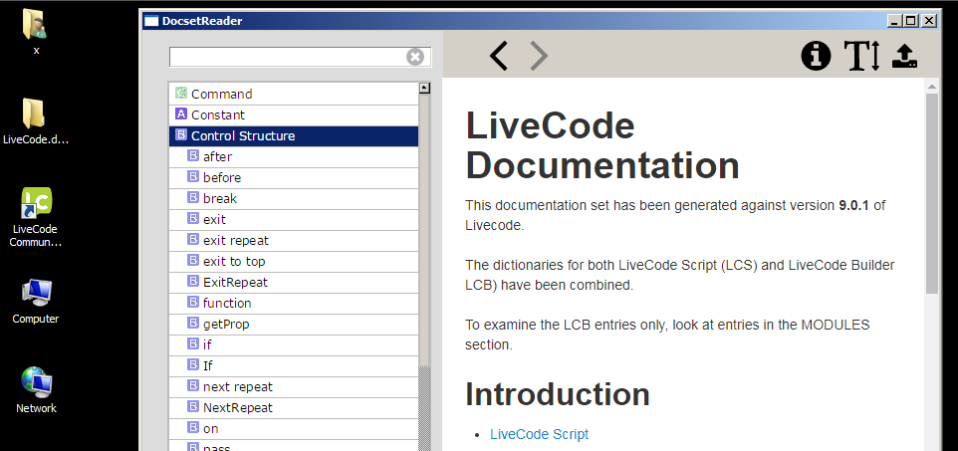Select the 'getProp' entry
Image resolution: width=958 pixels, height=451 pixels.
point(225,324)
